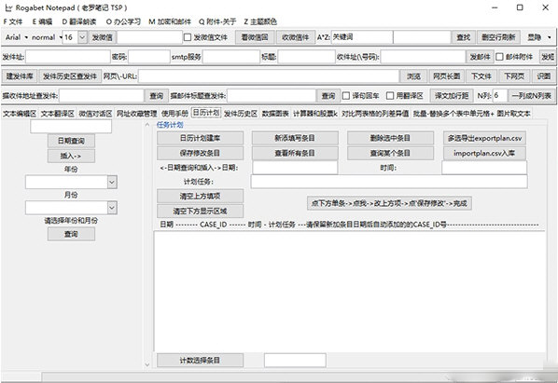Click the 计数选择条目 button
The width and height of the screenshot is (558, 383).
click(x=200, y=361)
